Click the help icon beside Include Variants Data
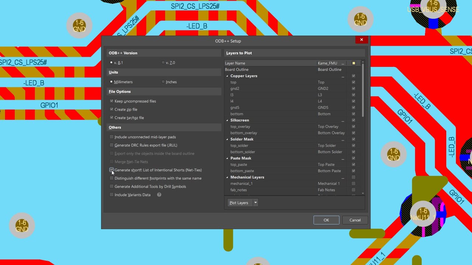Image resolution: width=472 pixels, height=265 pixels. (159, 195)
